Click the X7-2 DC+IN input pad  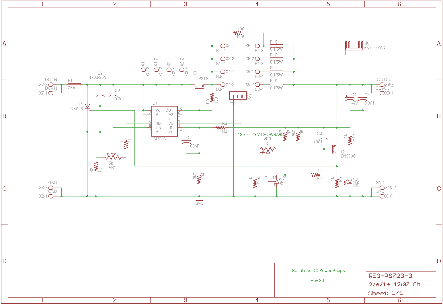(x=51, y=84)
